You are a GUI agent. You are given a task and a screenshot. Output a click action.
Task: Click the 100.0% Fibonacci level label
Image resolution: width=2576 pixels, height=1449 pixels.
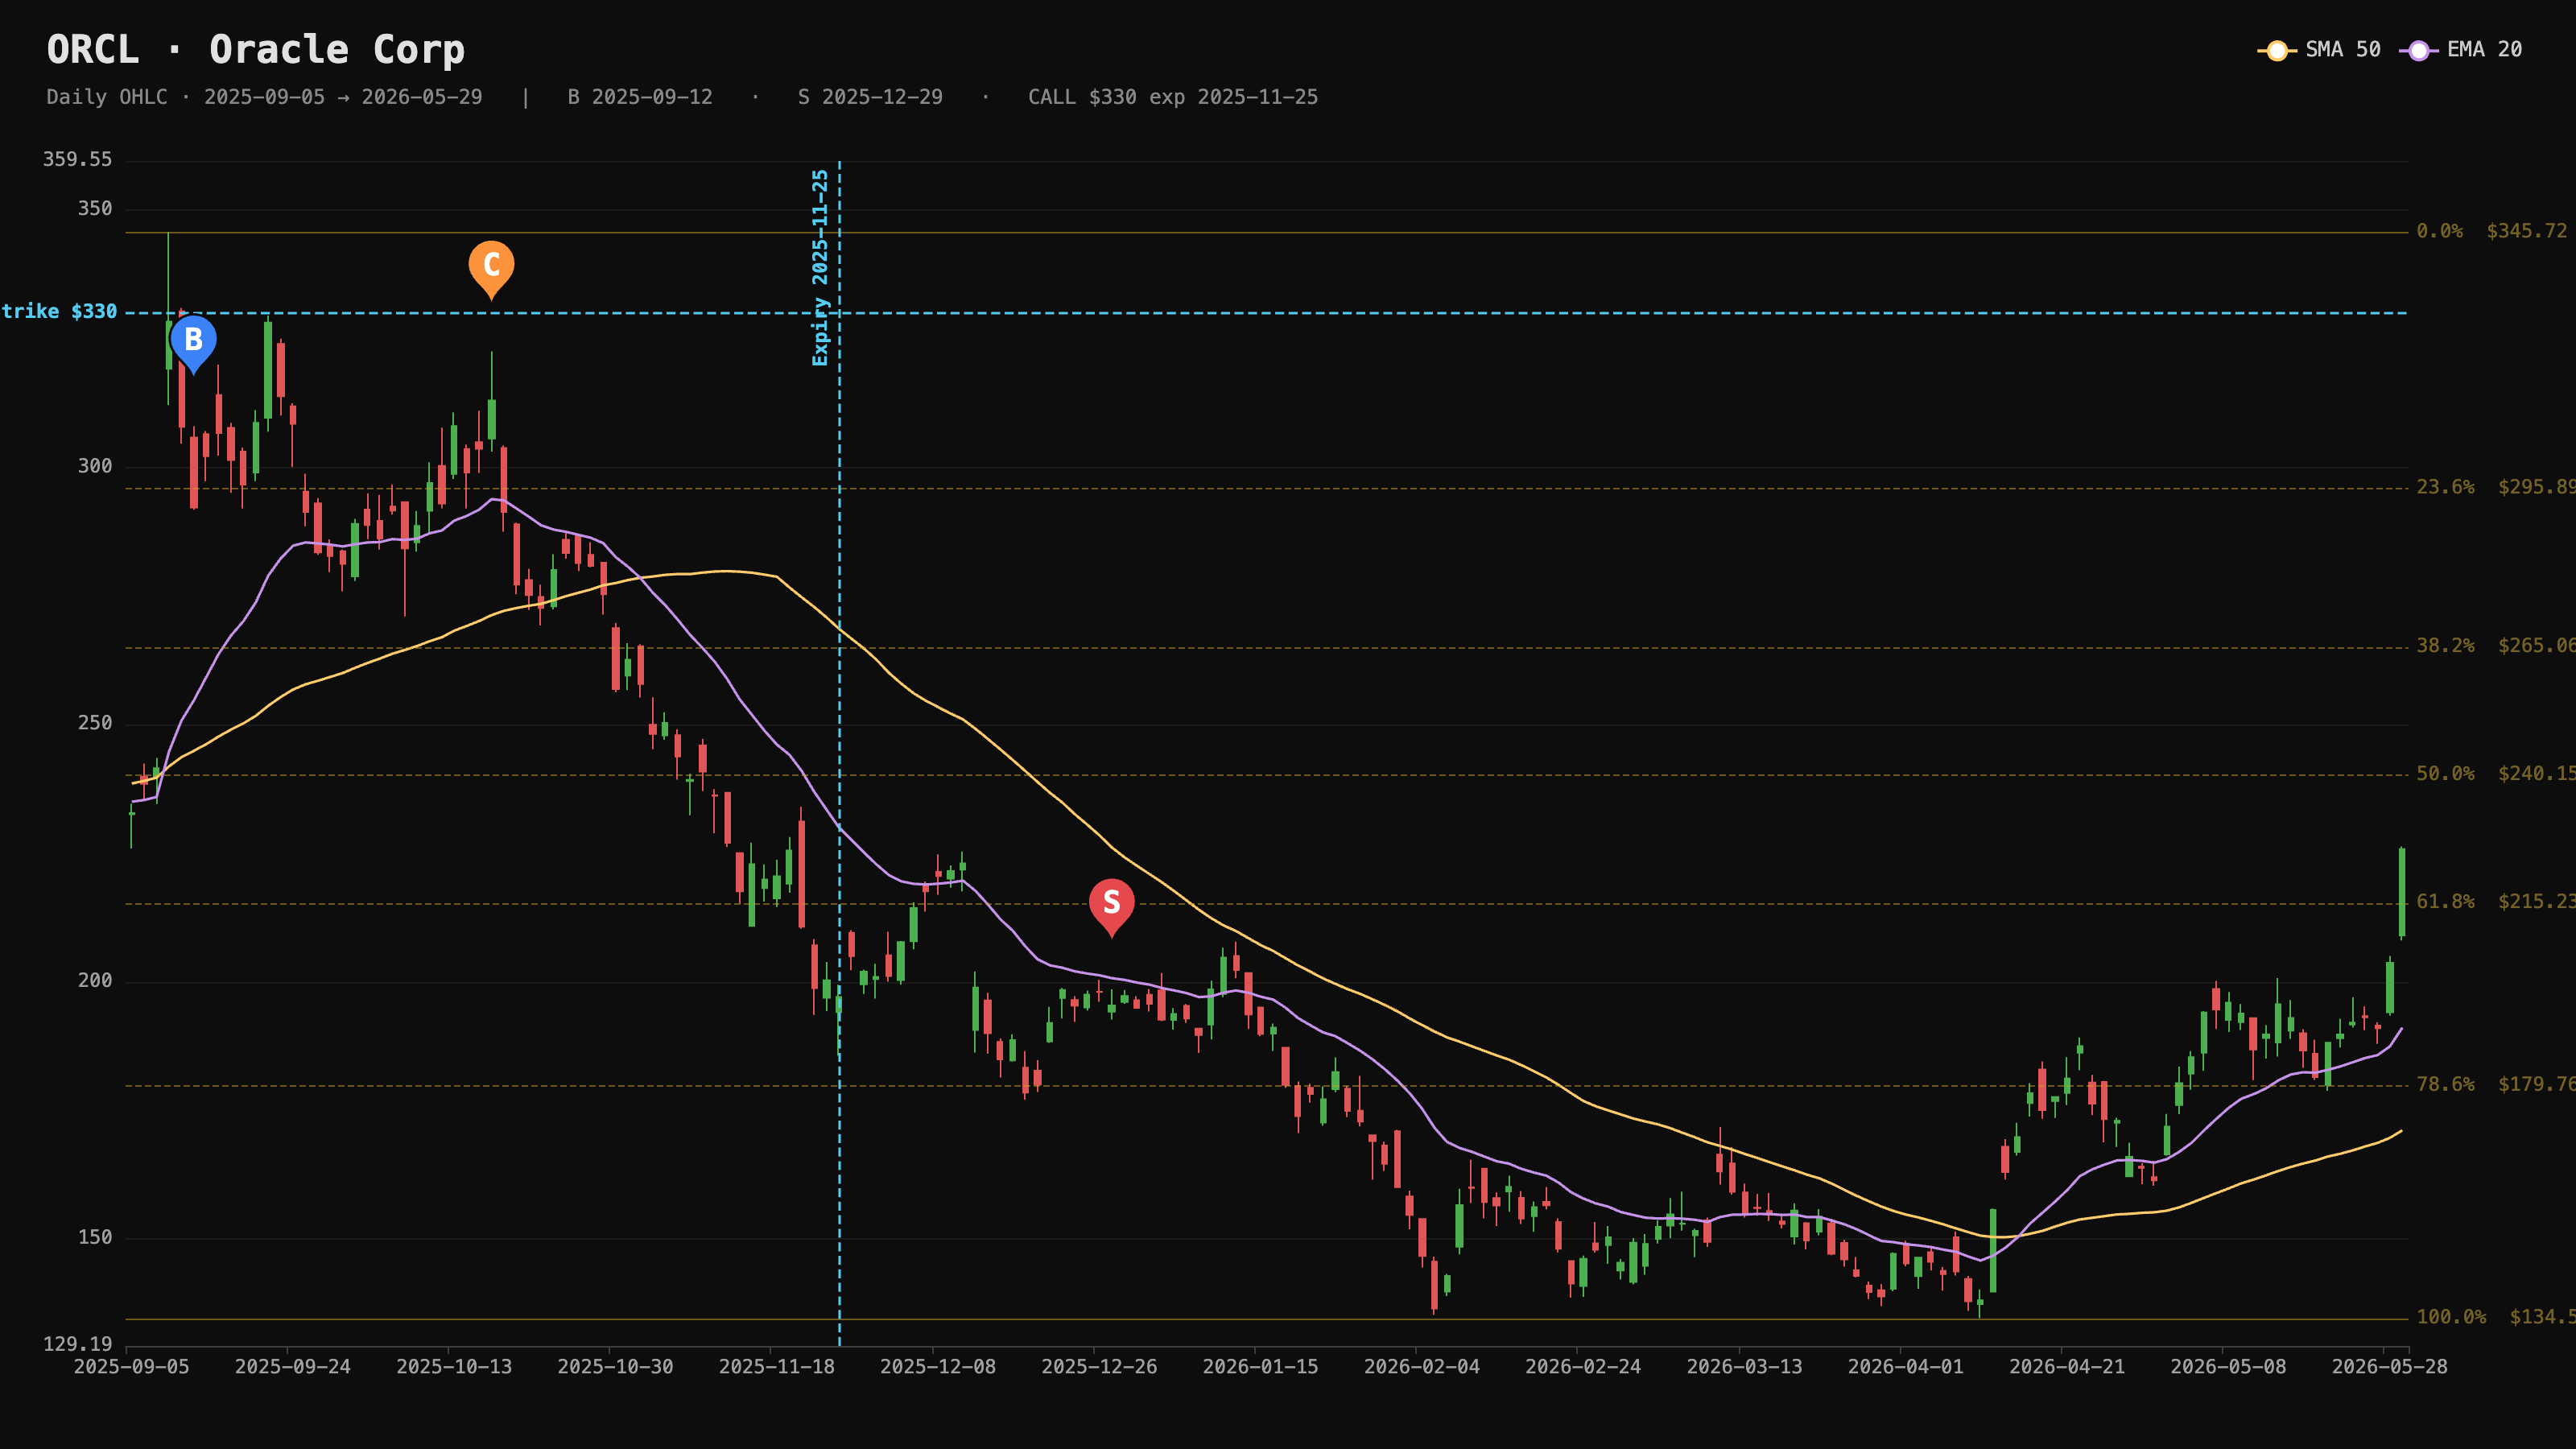[2452, 1317]
